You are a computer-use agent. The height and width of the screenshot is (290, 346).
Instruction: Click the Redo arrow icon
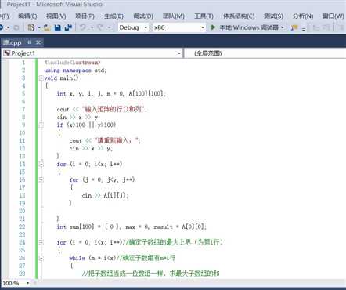pyautogui.click(x=100, y=27)
